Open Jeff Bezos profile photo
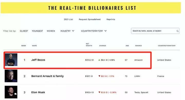Screen dimensions: 185x100 click(x=11, y=60)
